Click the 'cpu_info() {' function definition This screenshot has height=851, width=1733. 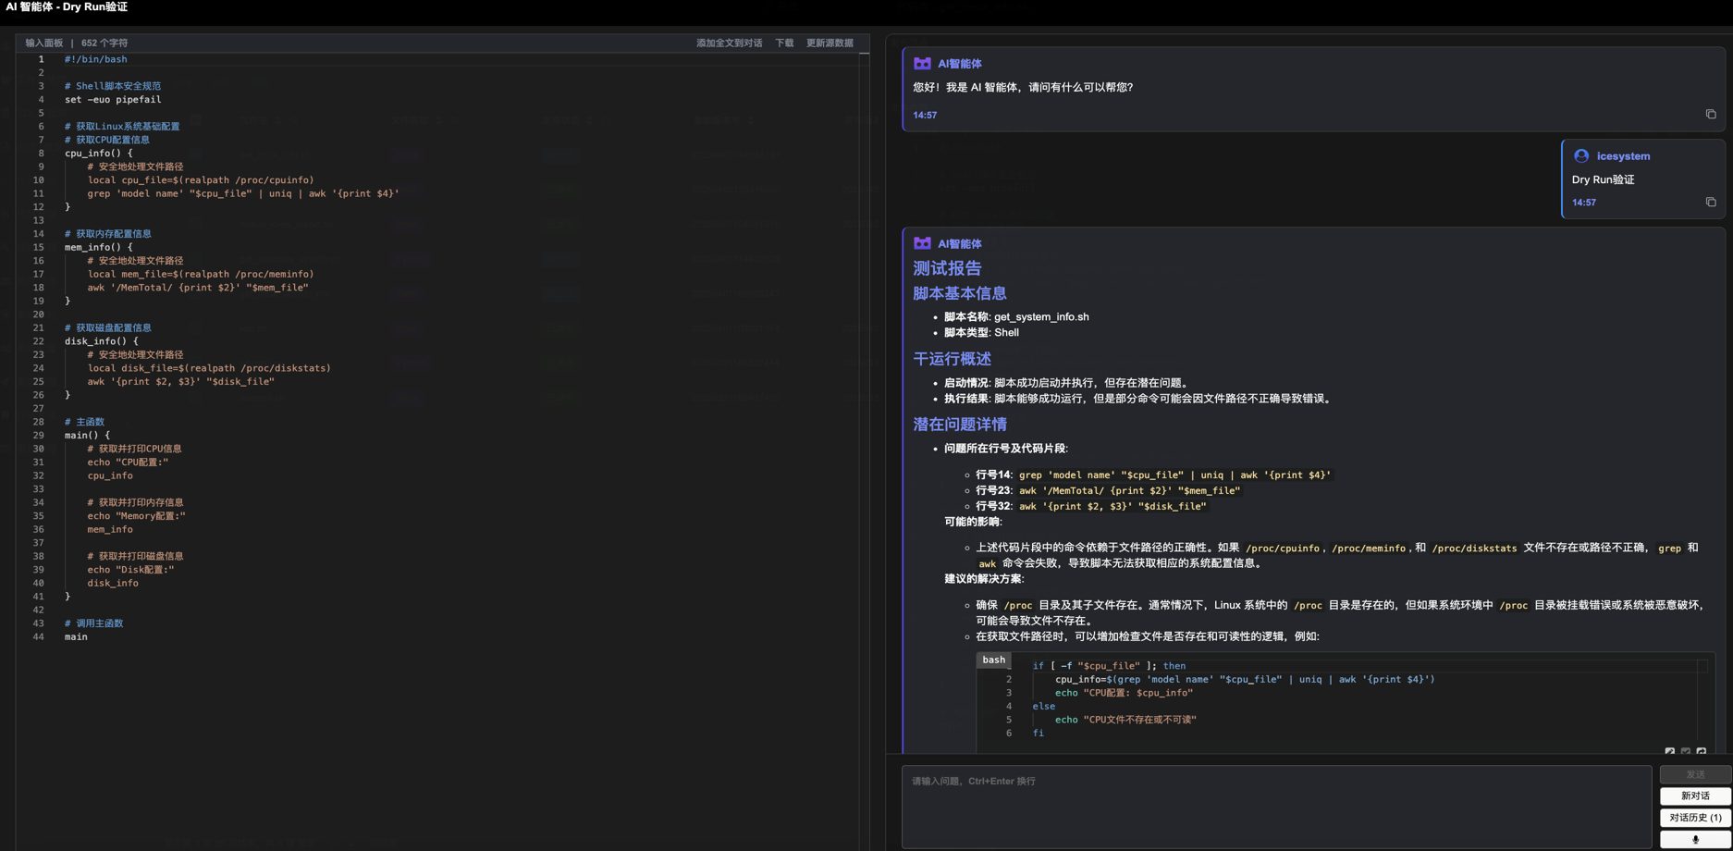[x=99, y=153]
